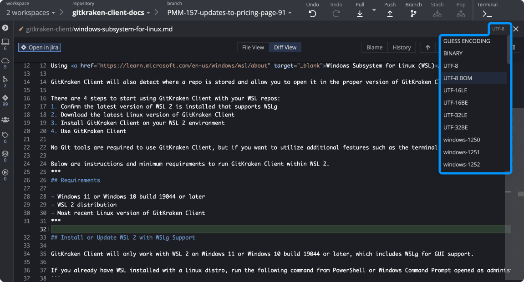Open the Tags sidebar icon
The height and width of the screenshot is (282, 524).
click(x=5, y=135)
